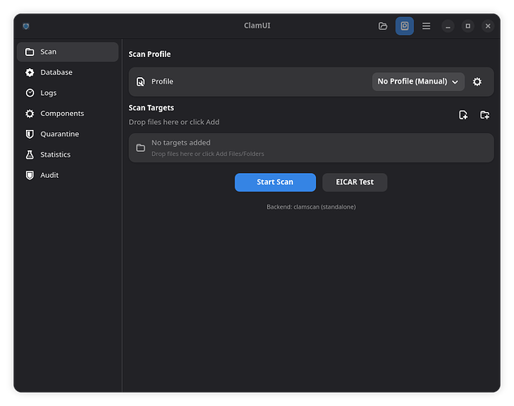Click the Backend: clamscan (standalone) text
Image resolution: width=514 pixels, height=406 pixels.
pyautogui.click(x=311, y=207)
